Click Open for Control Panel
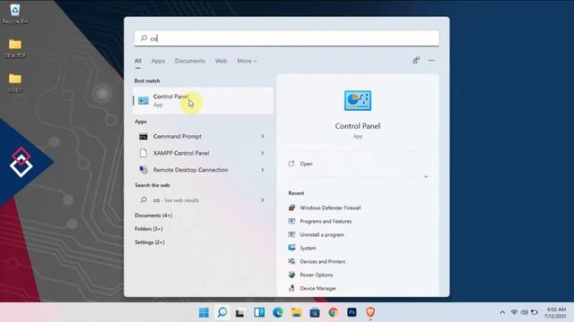574x322 pixels. pos(306,164)
